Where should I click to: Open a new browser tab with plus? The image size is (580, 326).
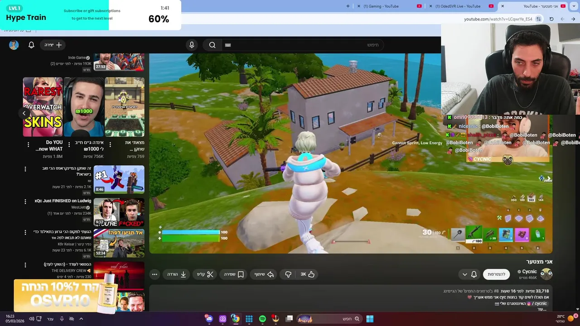[348, 6]
